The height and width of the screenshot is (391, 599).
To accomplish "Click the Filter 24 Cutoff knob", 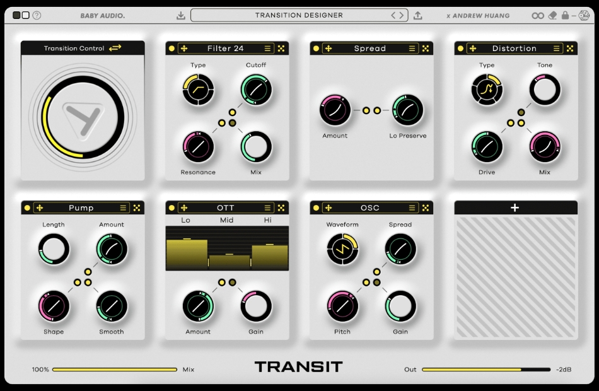I will [x=256, y=90].
